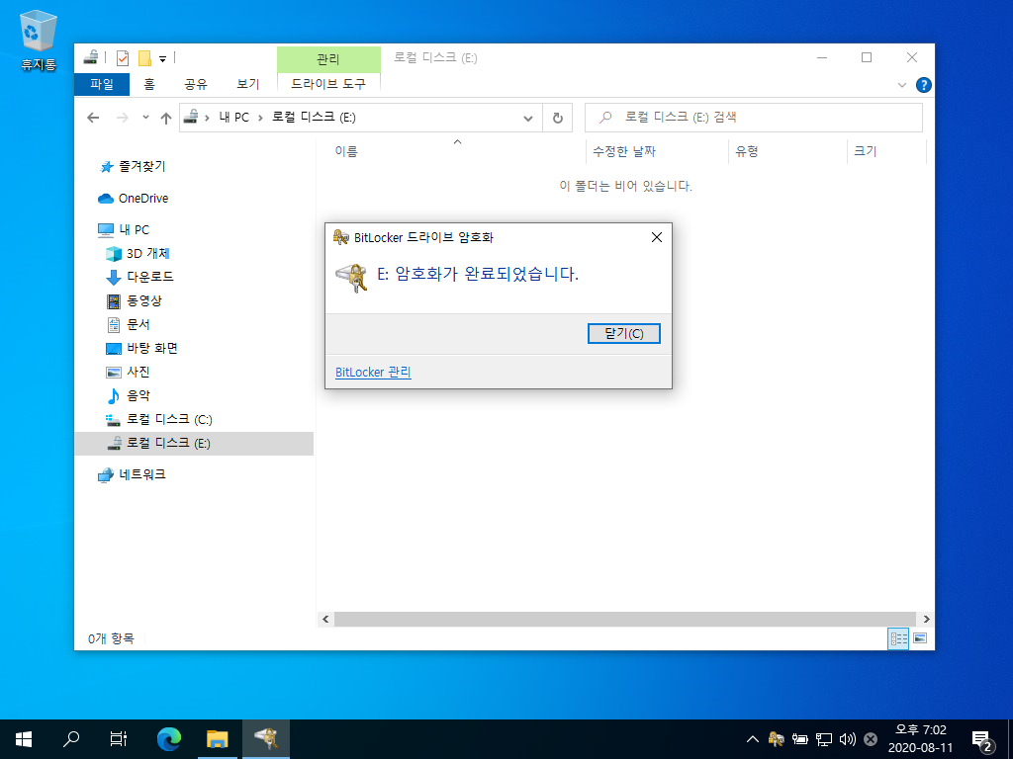
Task: Click the horizontal scrollbar track
Action: point(625,619)
